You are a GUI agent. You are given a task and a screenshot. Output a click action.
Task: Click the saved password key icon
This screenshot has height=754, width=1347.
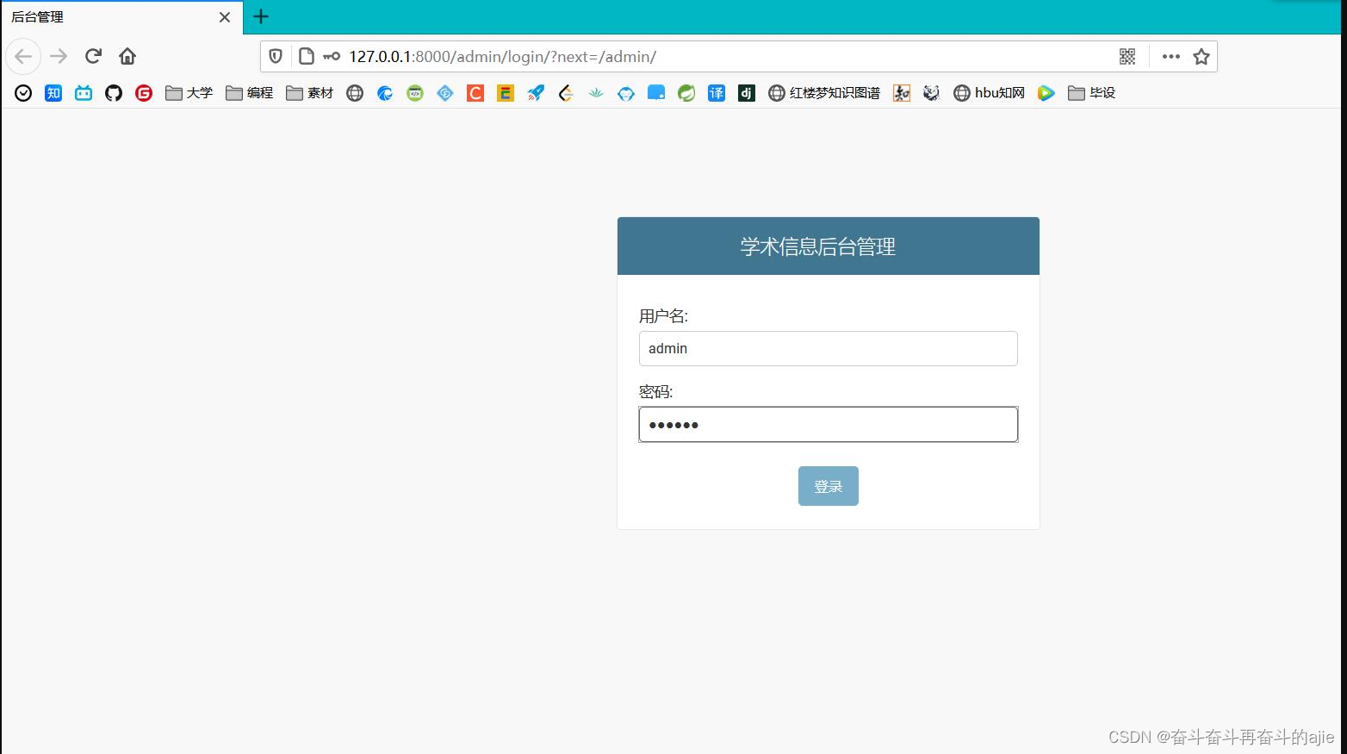coord(332,57)
